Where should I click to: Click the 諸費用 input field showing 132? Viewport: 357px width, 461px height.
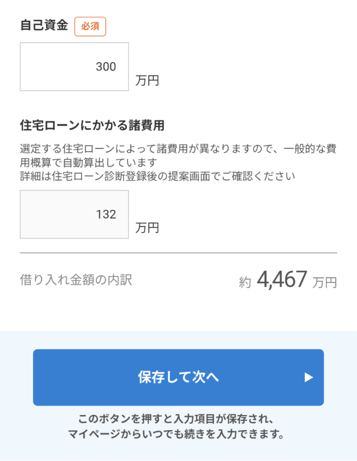[74, 214]
